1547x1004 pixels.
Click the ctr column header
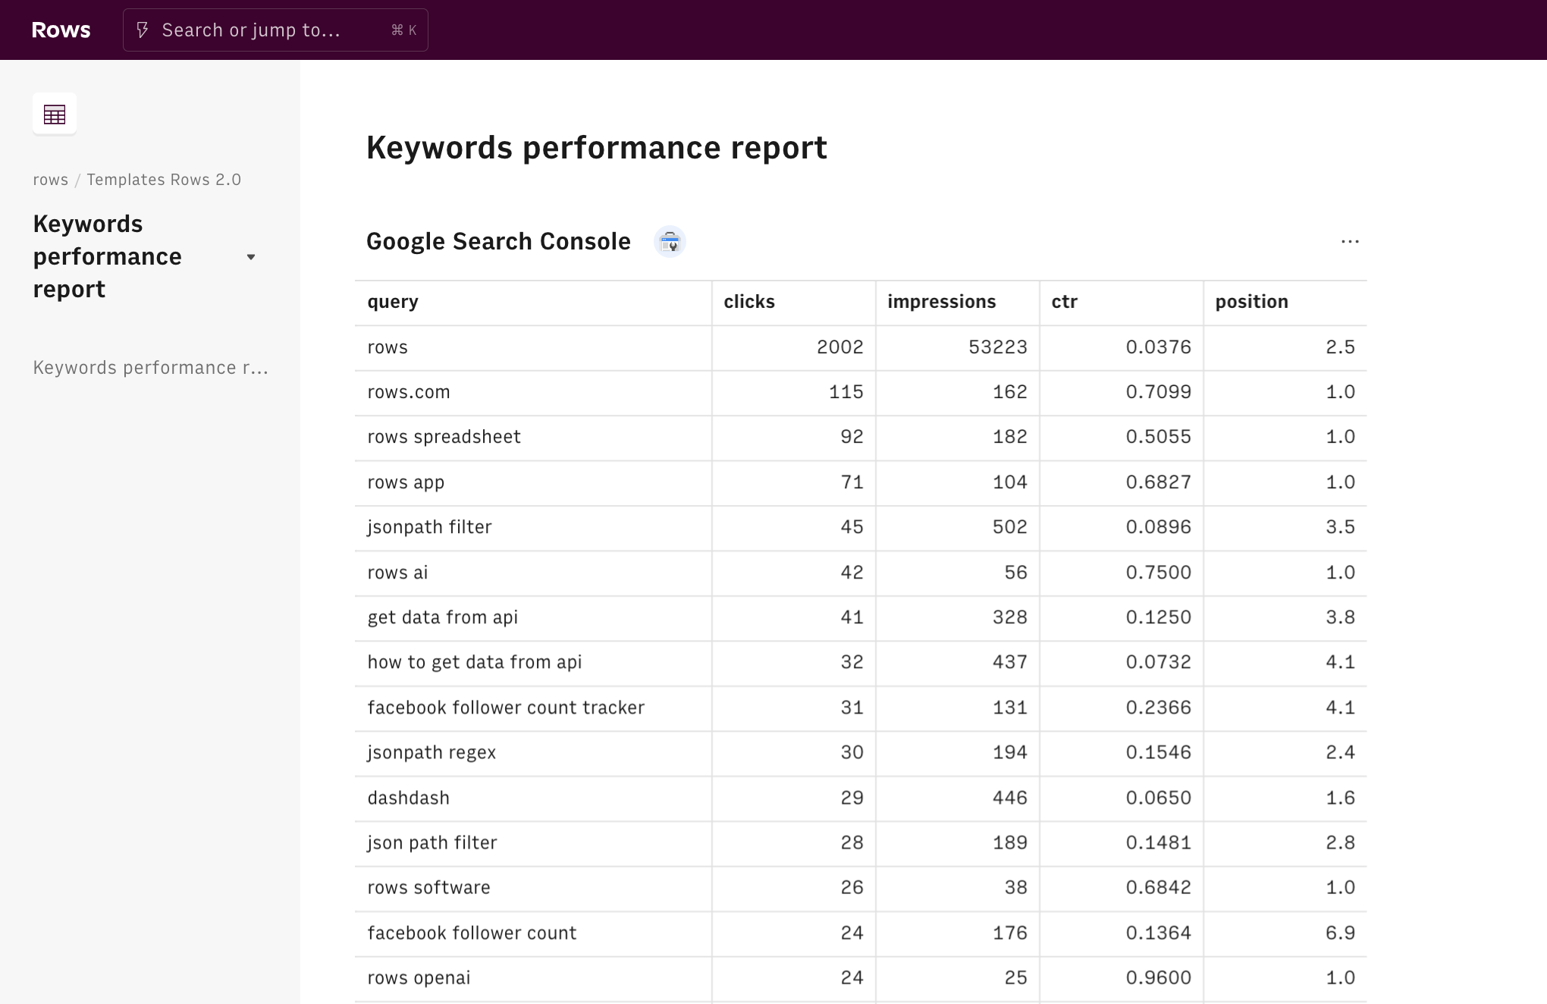tap(1064, 302)
